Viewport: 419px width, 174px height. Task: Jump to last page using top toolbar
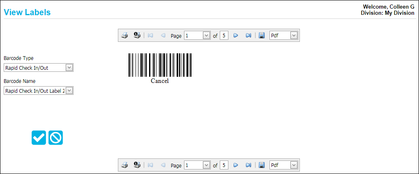pyautogui.click(x=249, y=35)
